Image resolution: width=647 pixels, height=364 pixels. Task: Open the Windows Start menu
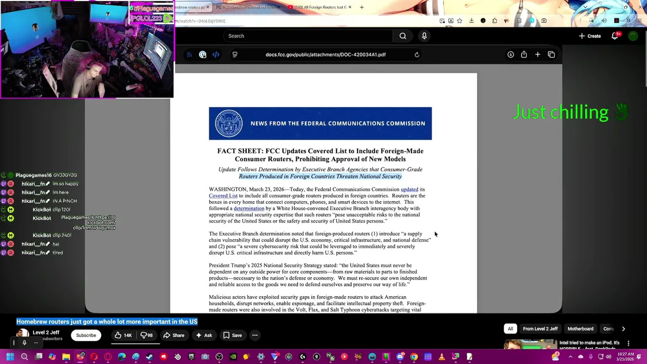point(10,357)
